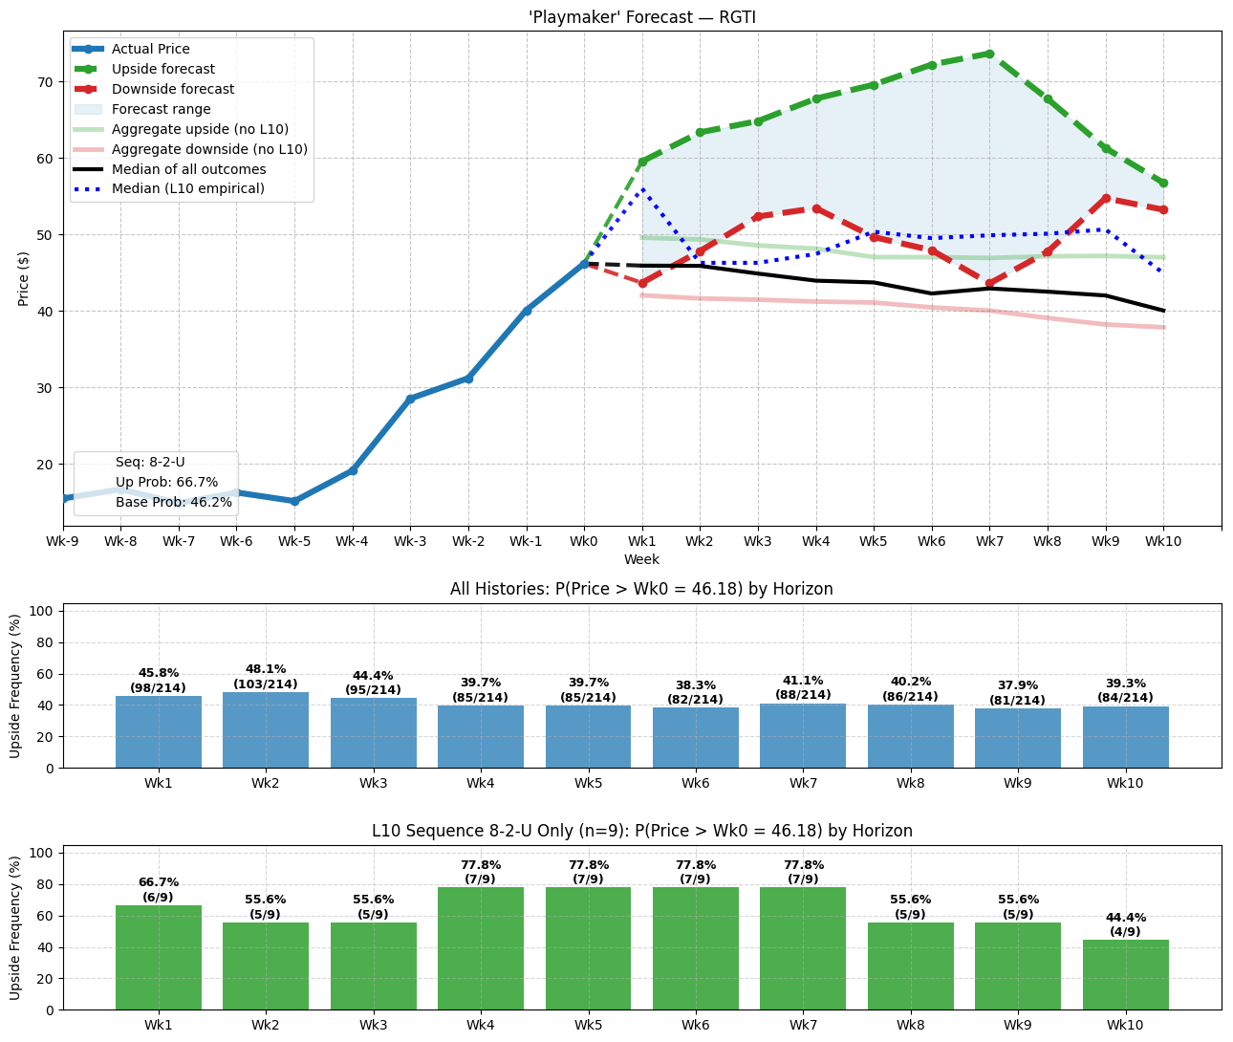1233x1042 pixels.
Task: Select the green Wk1 bar showing 66.7%
Action: point(159,957)
